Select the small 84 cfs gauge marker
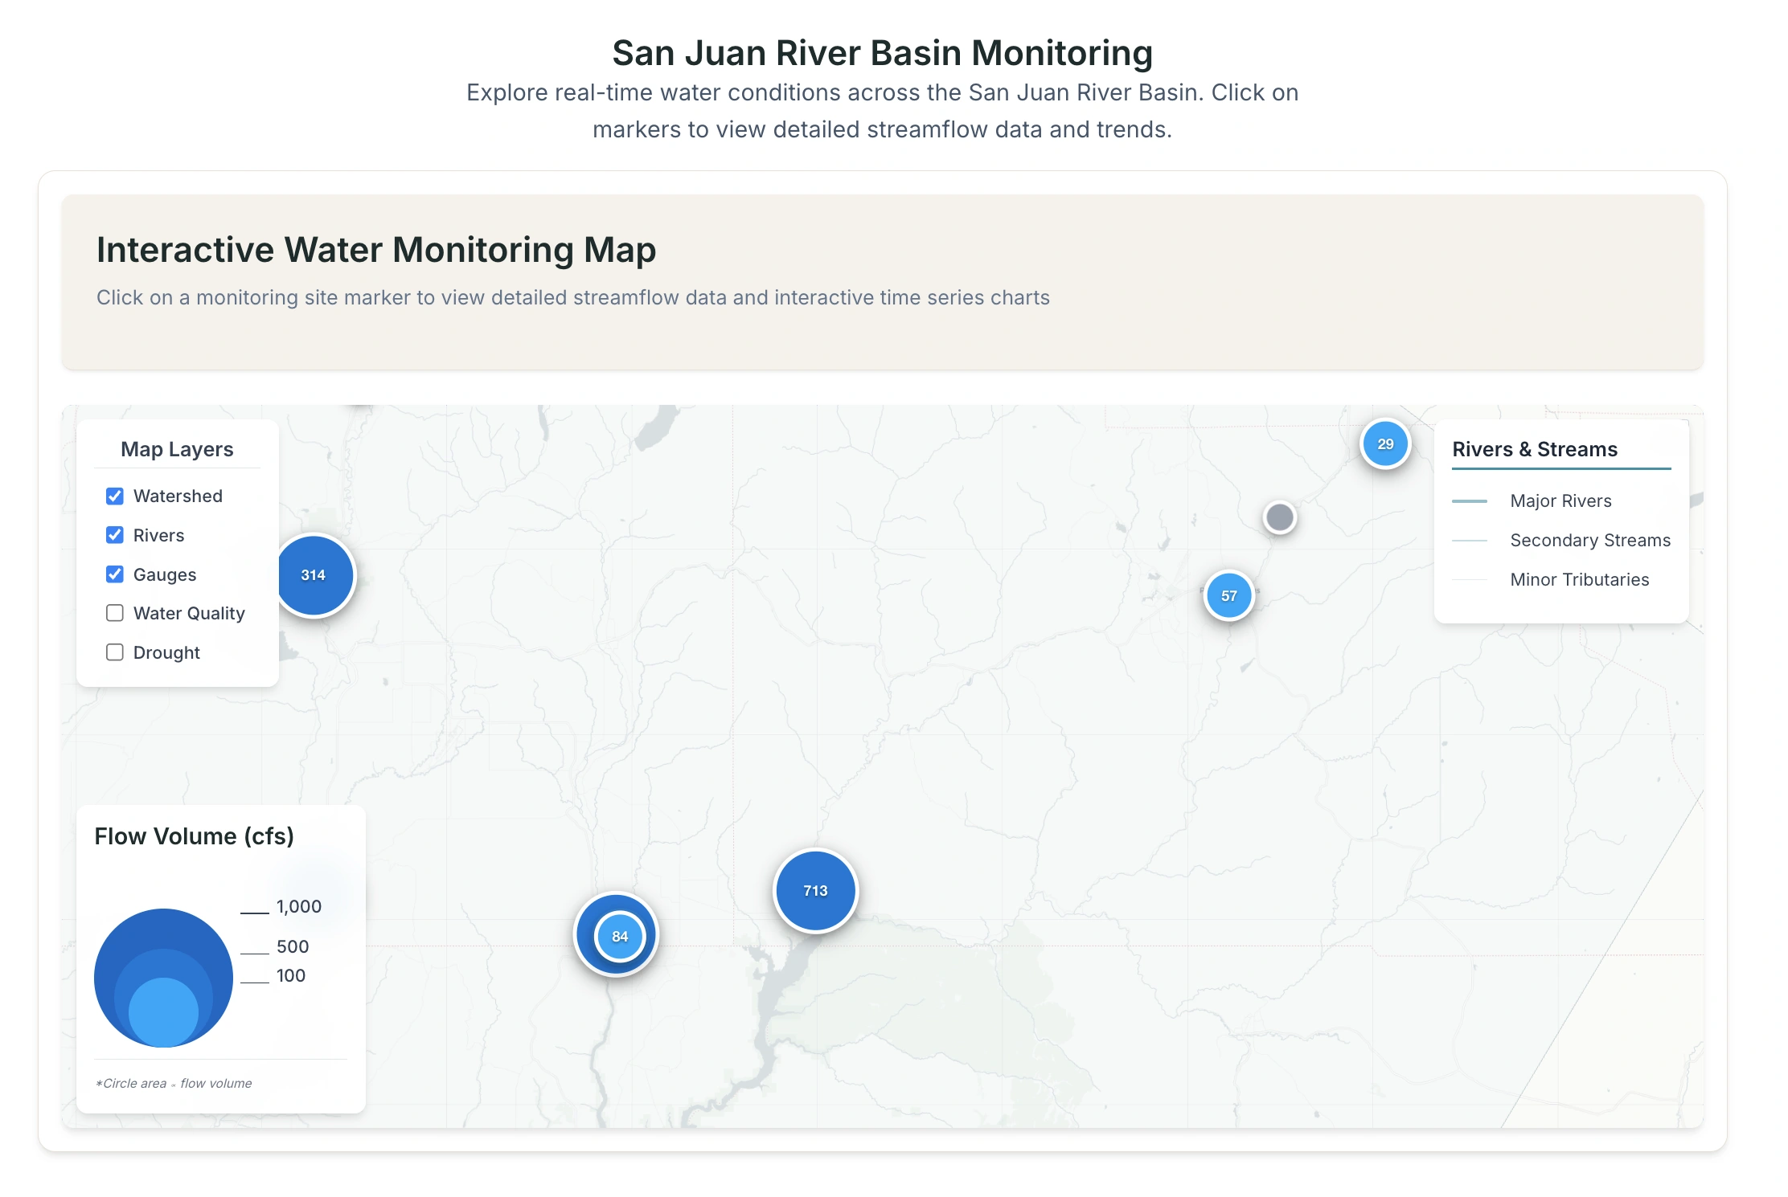 (620, 937)
